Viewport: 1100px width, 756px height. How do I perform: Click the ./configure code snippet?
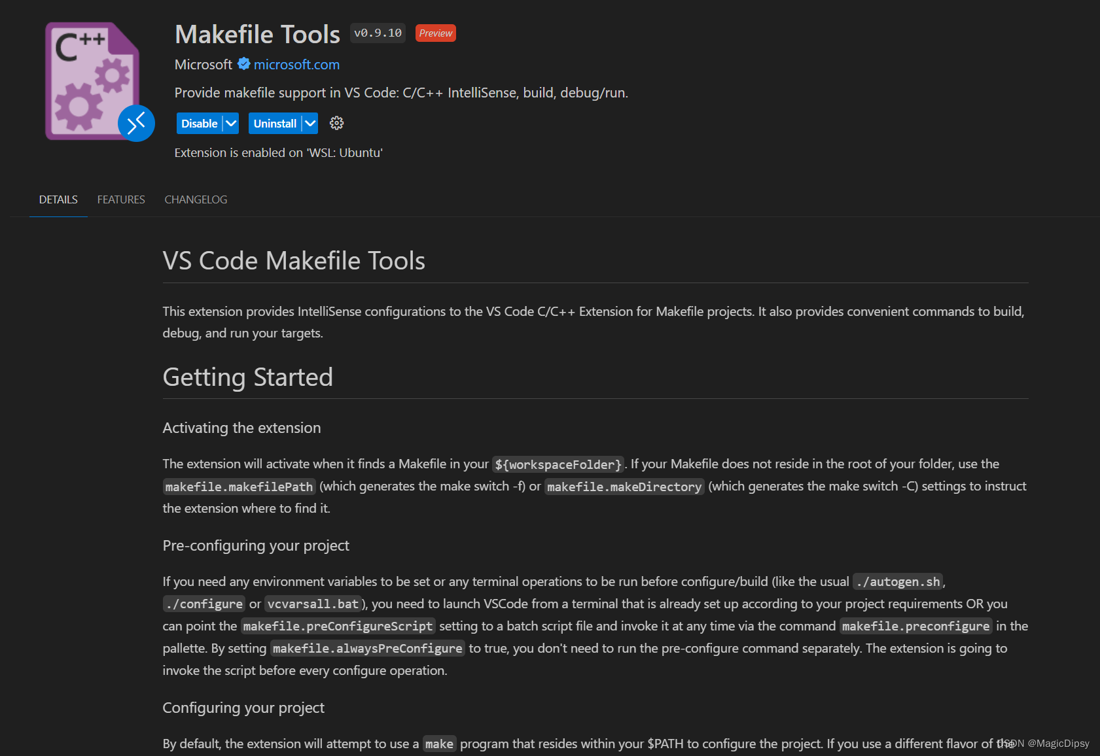click(x=204, y=604)
